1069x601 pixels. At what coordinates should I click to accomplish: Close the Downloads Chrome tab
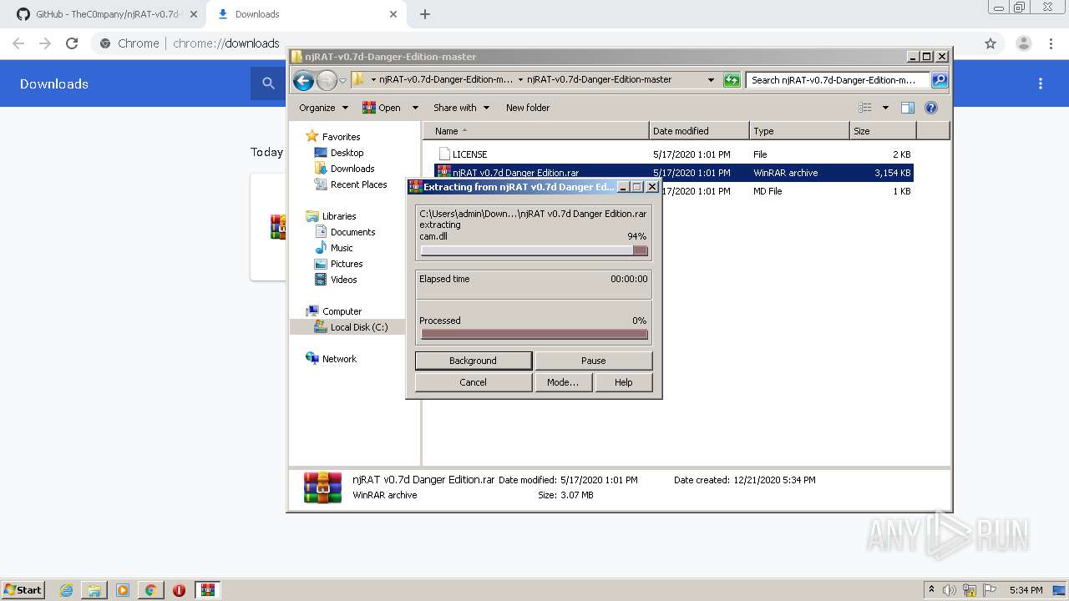393,14
